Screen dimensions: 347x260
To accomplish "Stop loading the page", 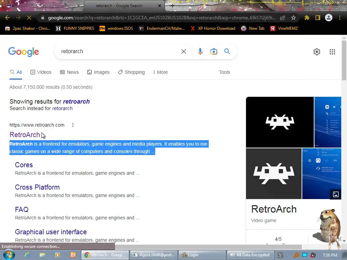I will [x=29, y=18].
